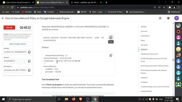Copy the output code block
This screenshot has width=182, height=102.
111,55
